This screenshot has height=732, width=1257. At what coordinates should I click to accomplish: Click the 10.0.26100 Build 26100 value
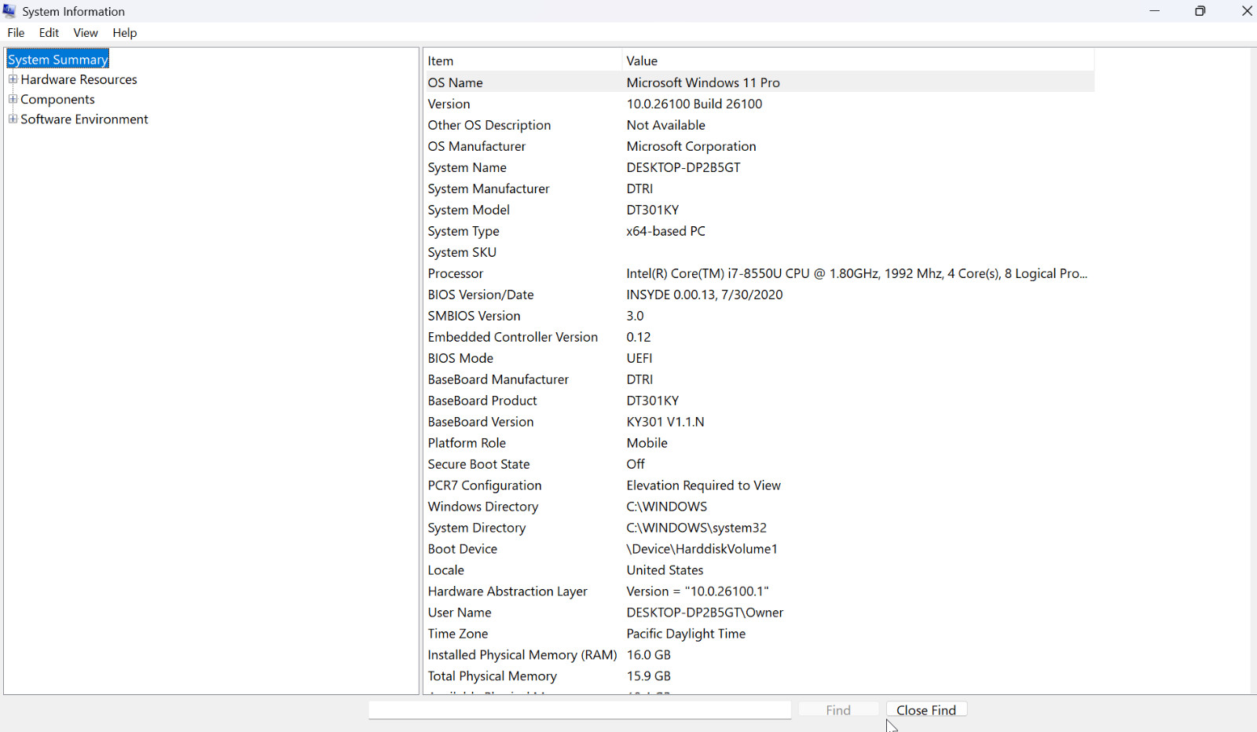694,104
